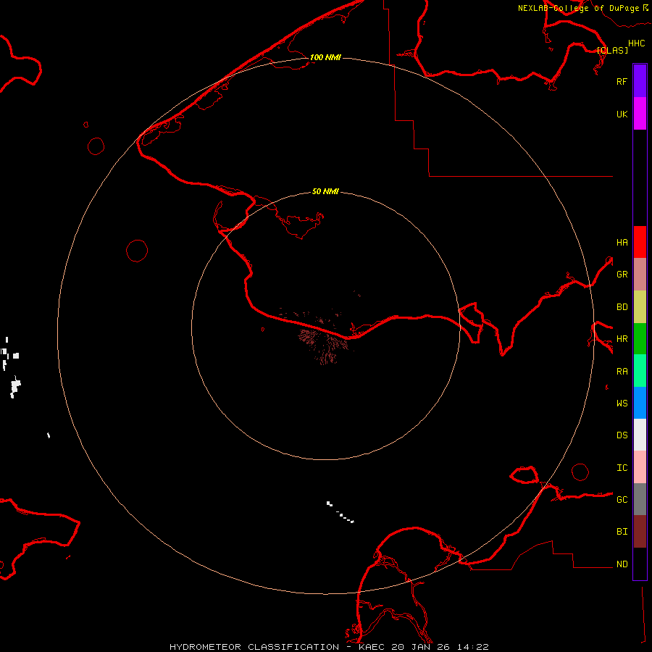
Task: Select the white DS legend swatch
Action: (x=640, y=435)
